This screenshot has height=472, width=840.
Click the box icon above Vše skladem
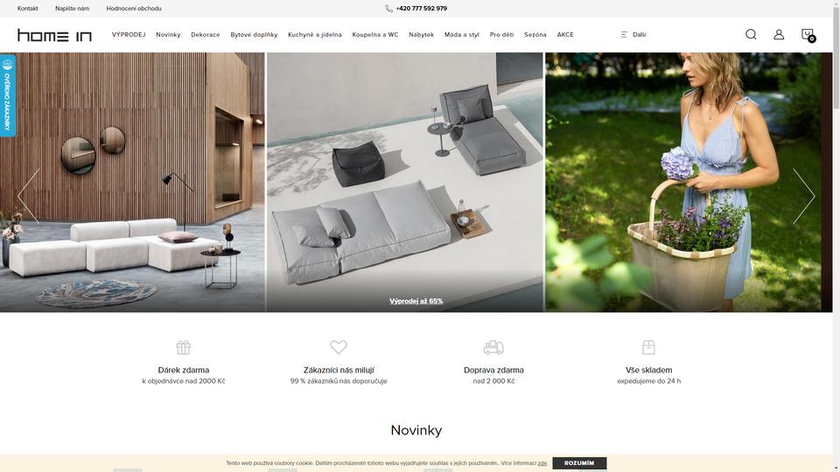click(x=648, y=347)
